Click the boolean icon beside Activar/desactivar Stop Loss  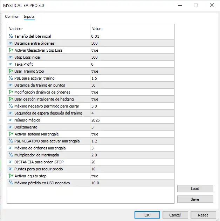[x=11, y=50]
